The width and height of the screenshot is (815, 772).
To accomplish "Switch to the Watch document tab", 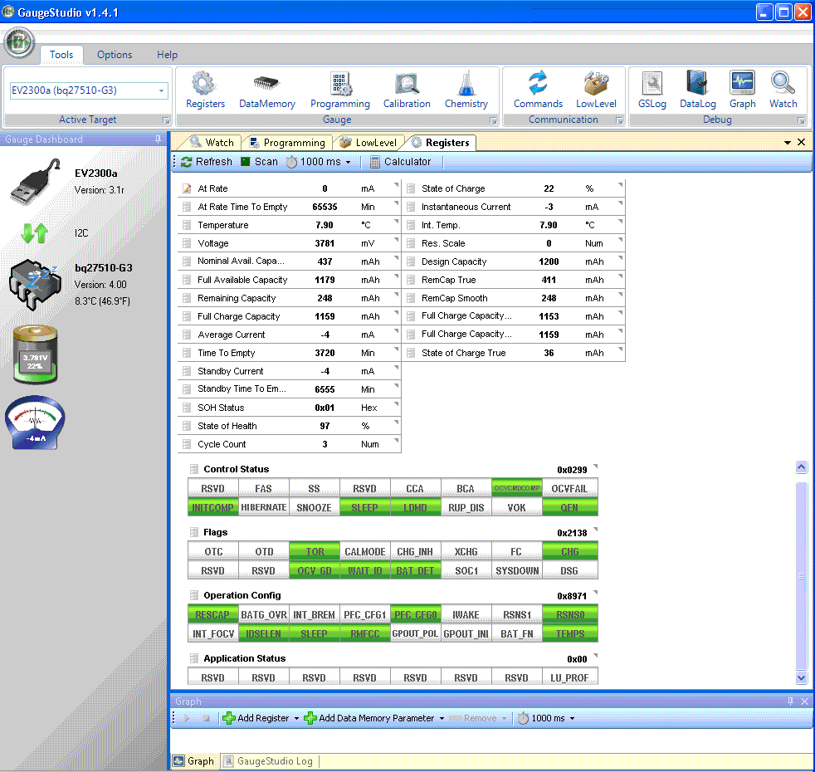I will (212, 143).
